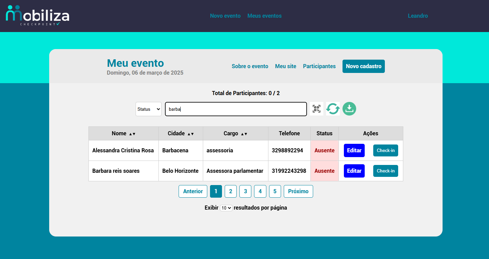This screenshot has width=489, height=259.
Task: Open Leandro user menu
Action: (418, 16)
